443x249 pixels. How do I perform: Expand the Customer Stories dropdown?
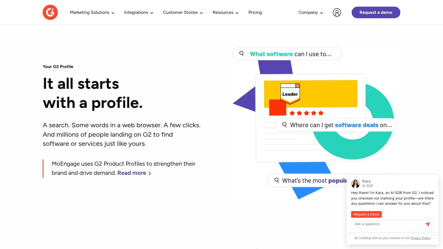183,12
